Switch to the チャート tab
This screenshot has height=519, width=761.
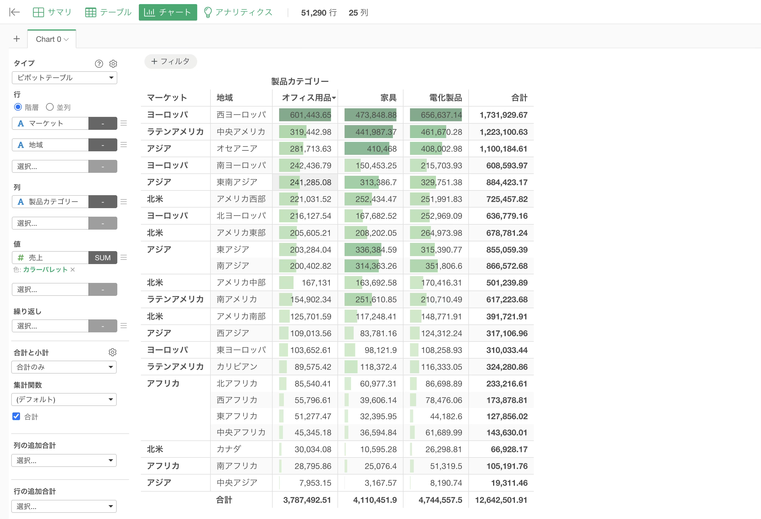[x=168, y=12]
